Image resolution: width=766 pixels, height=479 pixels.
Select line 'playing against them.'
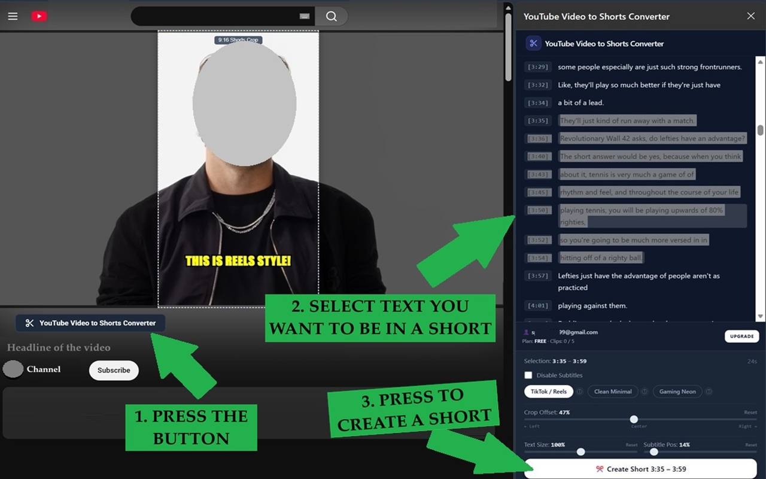pos(592,305)
